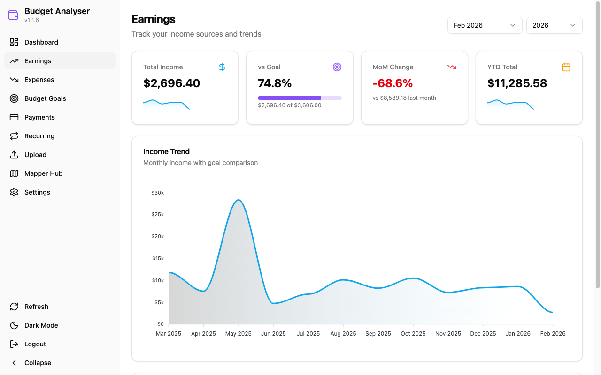
Task: Click the target icon on vs Goal card
Action: [x=337, y=67]
